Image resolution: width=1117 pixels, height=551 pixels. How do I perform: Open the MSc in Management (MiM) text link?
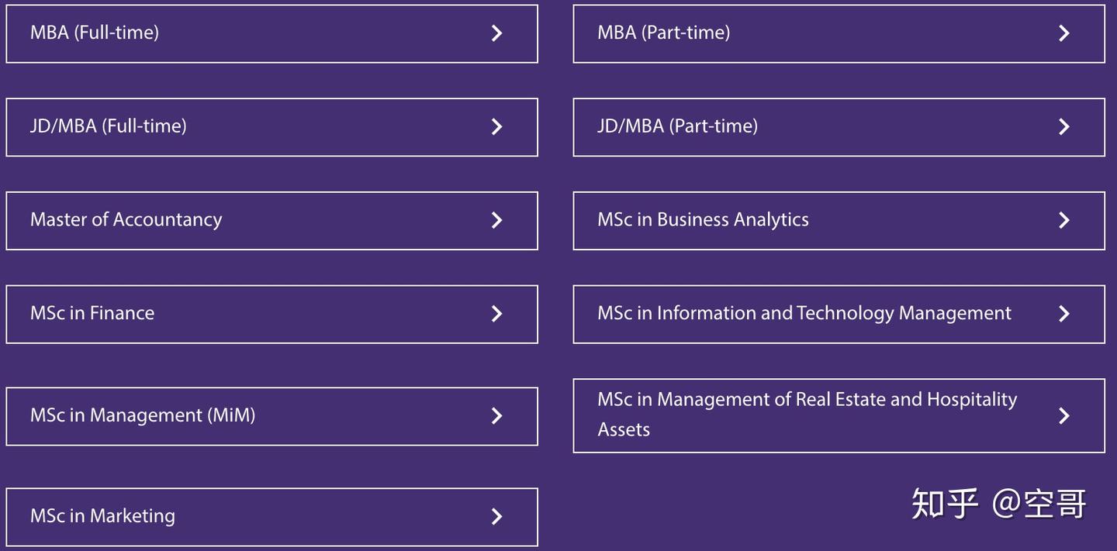[143, 415]
